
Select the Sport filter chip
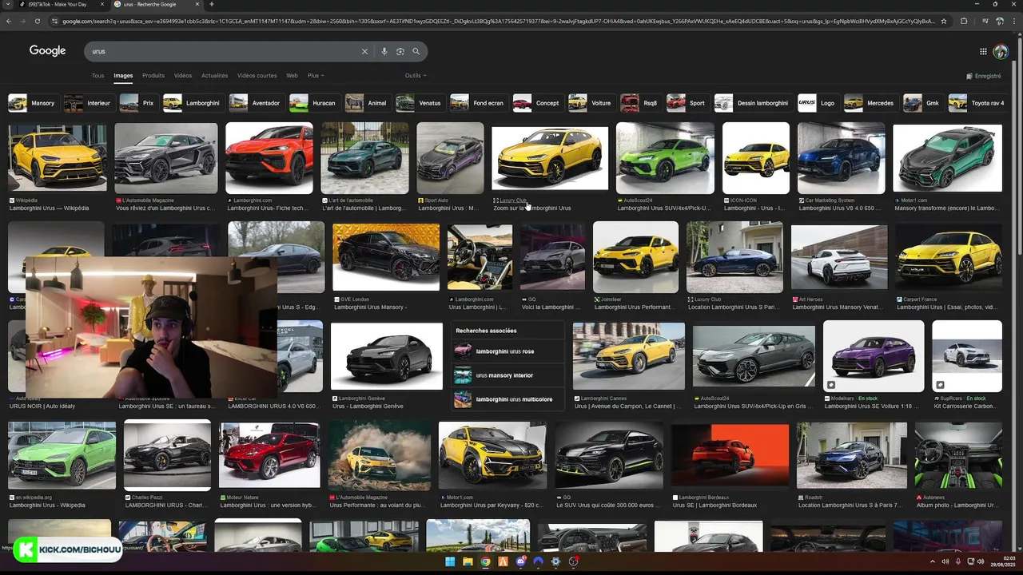[x=687, y=103]
